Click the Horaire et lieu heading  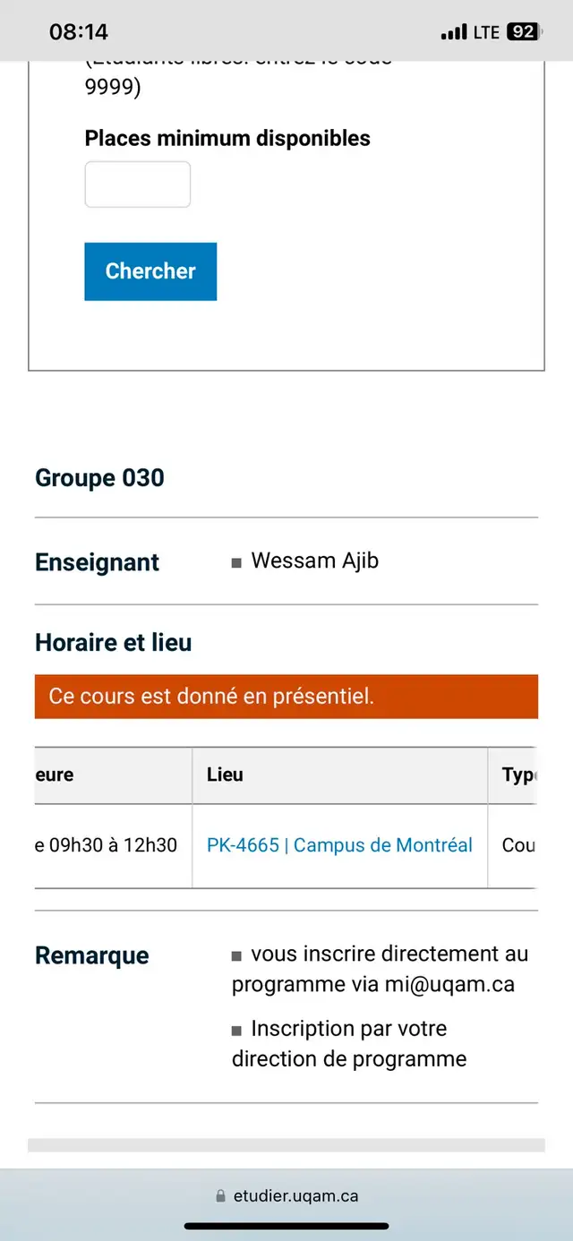113,643
